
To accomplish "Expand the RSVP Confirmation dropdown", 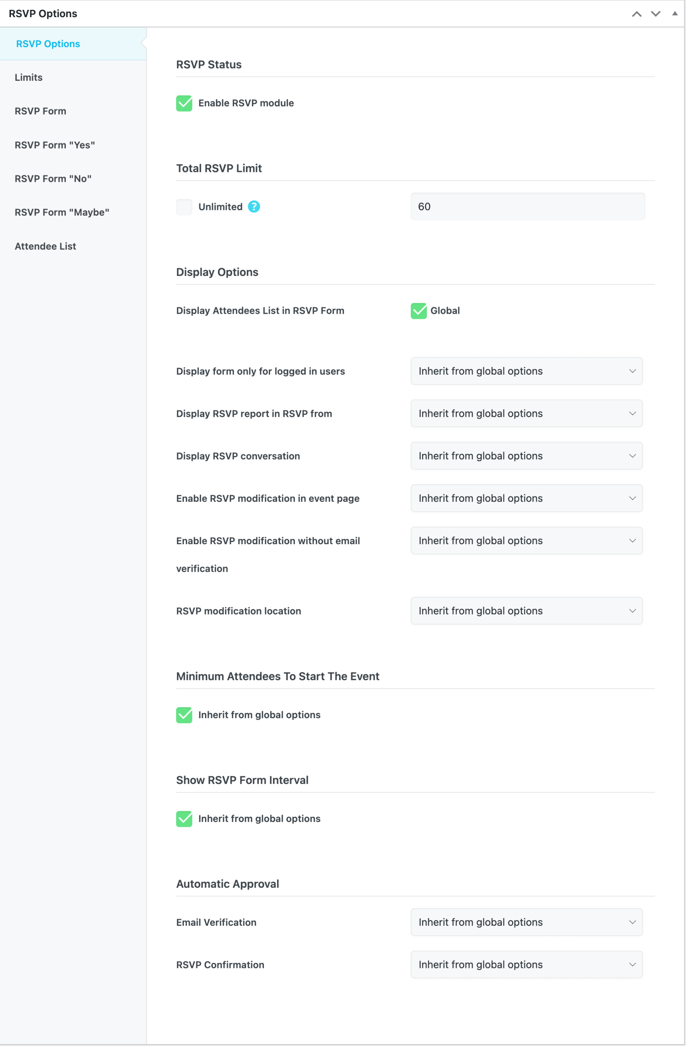I will pos(526,964).
